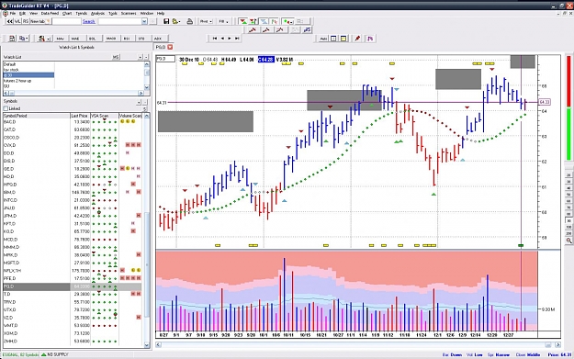Click the blue trend channel toolbar icon
This screenshot has width=574, height=359.
point(307,30)
